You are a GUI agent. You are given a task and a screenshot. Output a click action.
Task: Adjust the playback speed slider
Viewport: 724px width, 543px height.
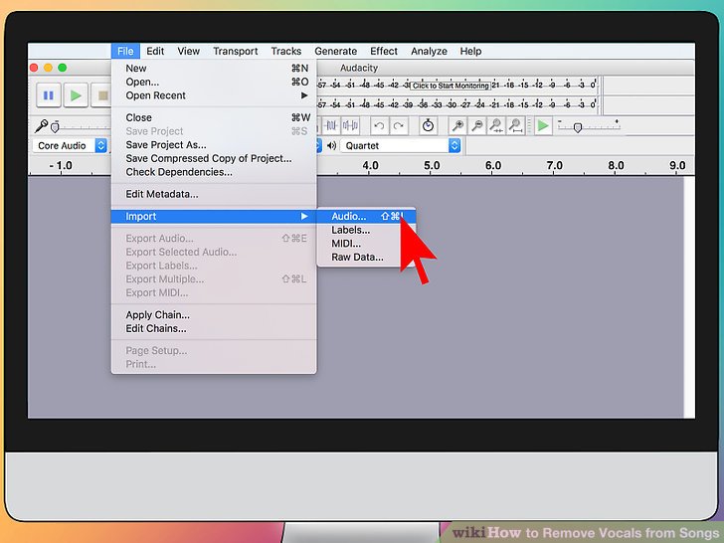point(577,126)
